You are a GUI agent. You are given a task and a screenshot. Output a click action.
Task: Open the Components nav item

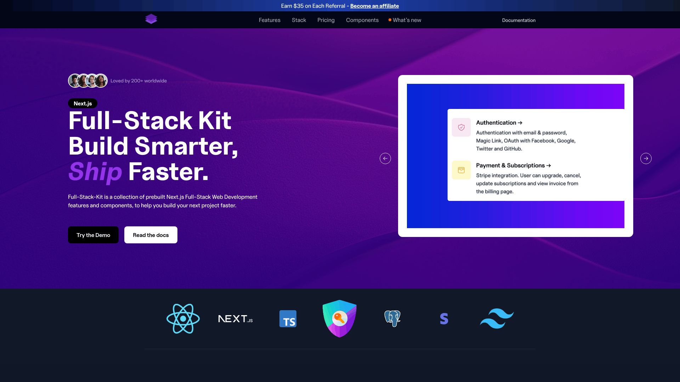pyautogui.click(x=362, y=20)
